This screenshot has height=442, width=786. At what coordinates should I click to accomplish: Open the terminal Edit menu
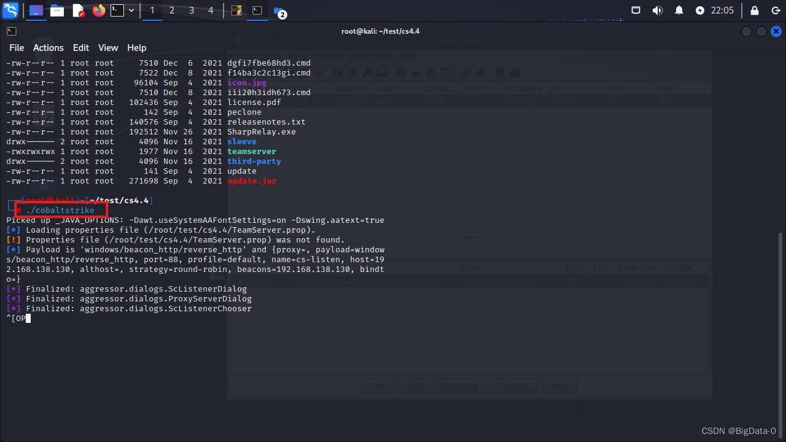(81, 48)
